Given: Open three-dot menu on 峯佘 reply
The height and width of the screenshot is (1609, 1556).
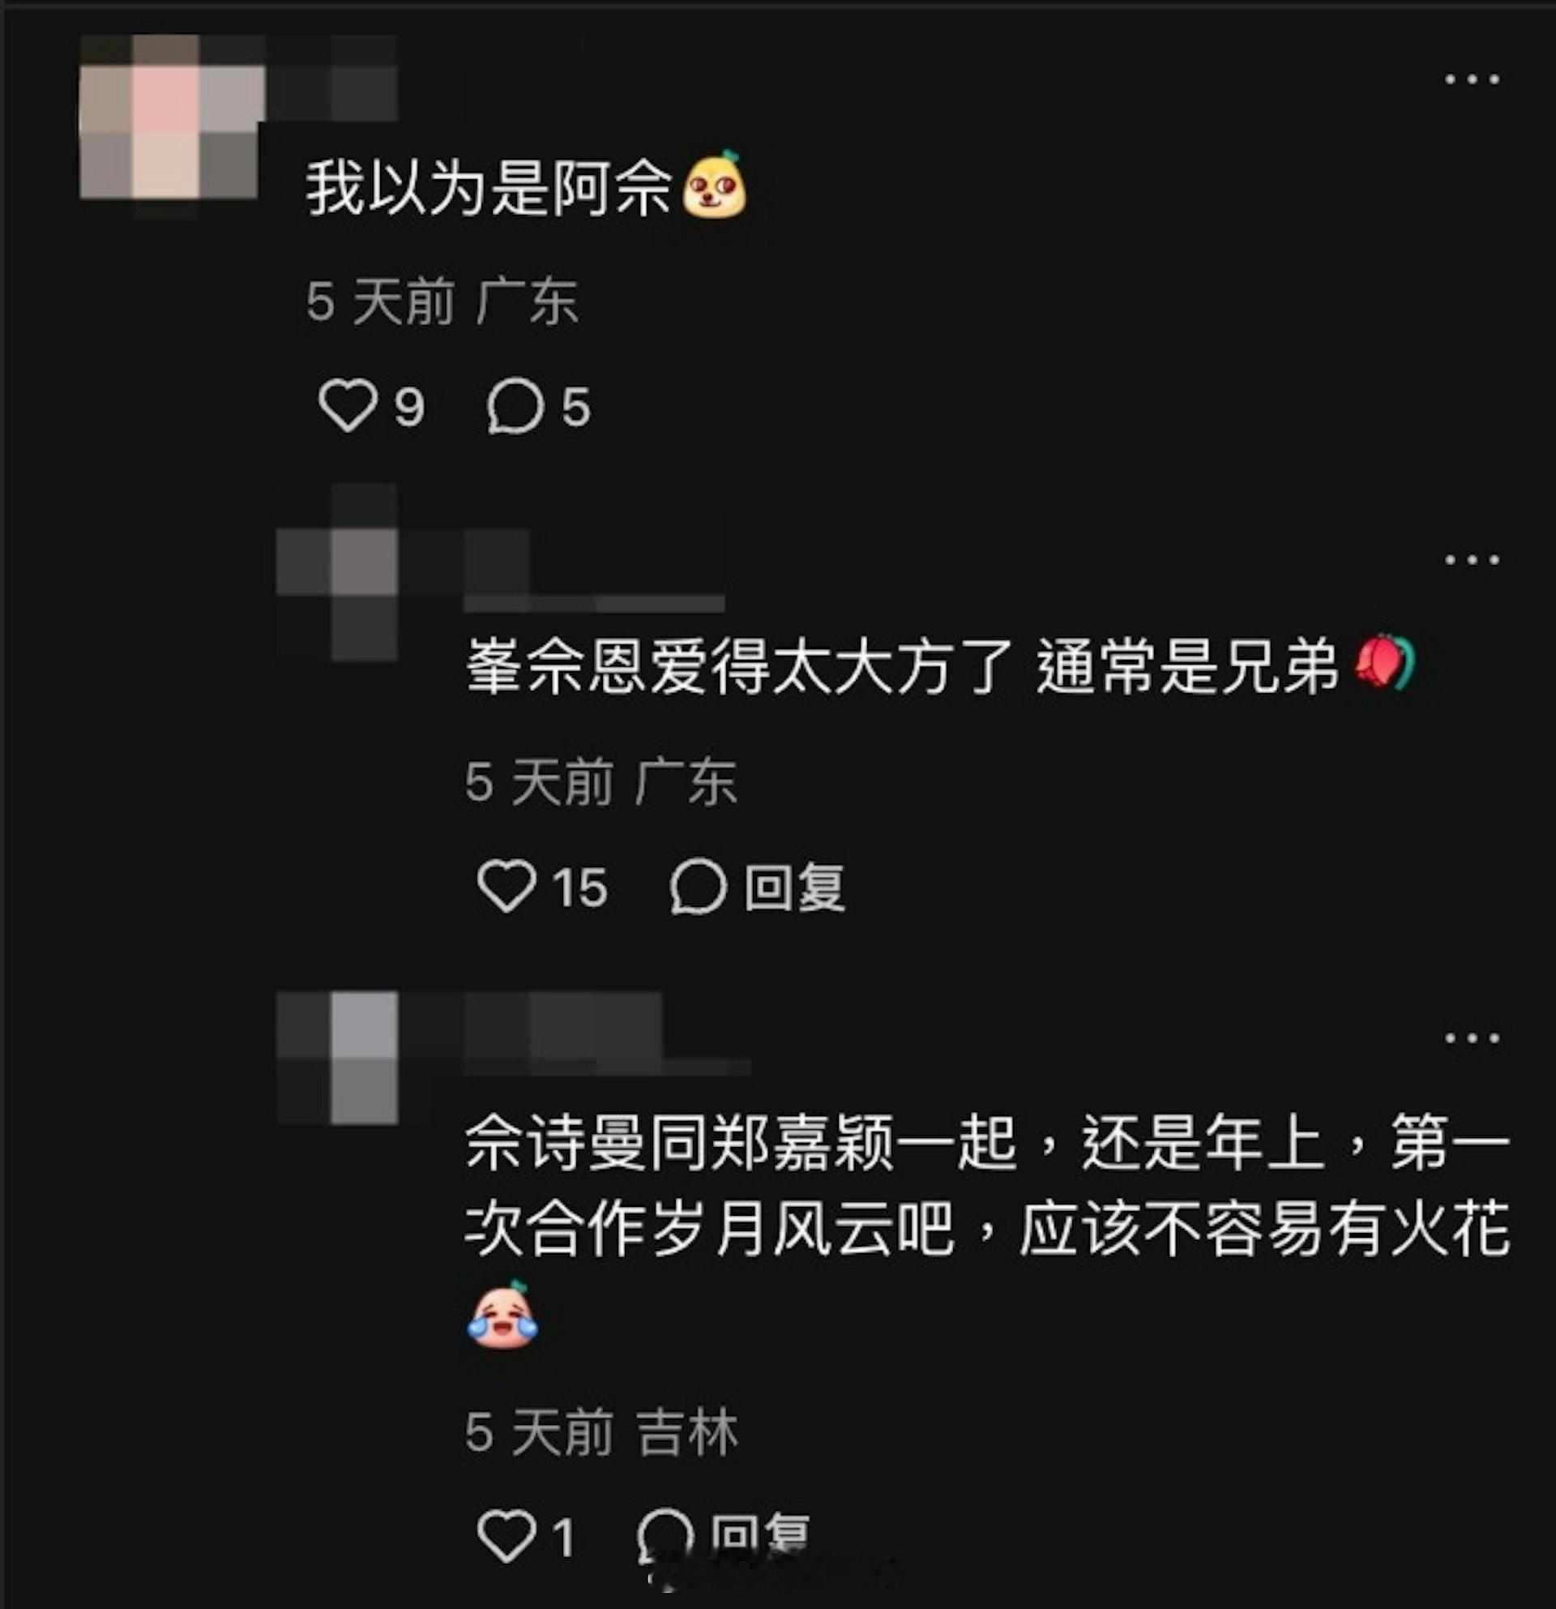Looking at the screenshot, I should pos(1473,560).
